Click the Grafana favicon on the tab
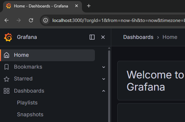The width and height of the screenshot is (185, 122). [x=9, y=6]
